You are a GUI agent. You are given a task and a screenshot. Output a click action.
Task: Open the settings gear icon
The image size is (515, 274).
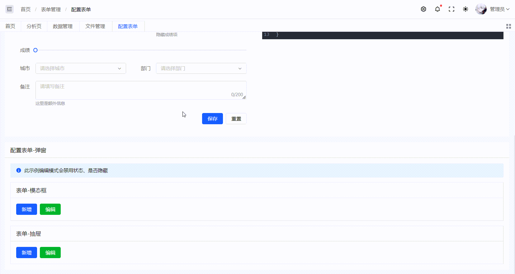point(423,9)
